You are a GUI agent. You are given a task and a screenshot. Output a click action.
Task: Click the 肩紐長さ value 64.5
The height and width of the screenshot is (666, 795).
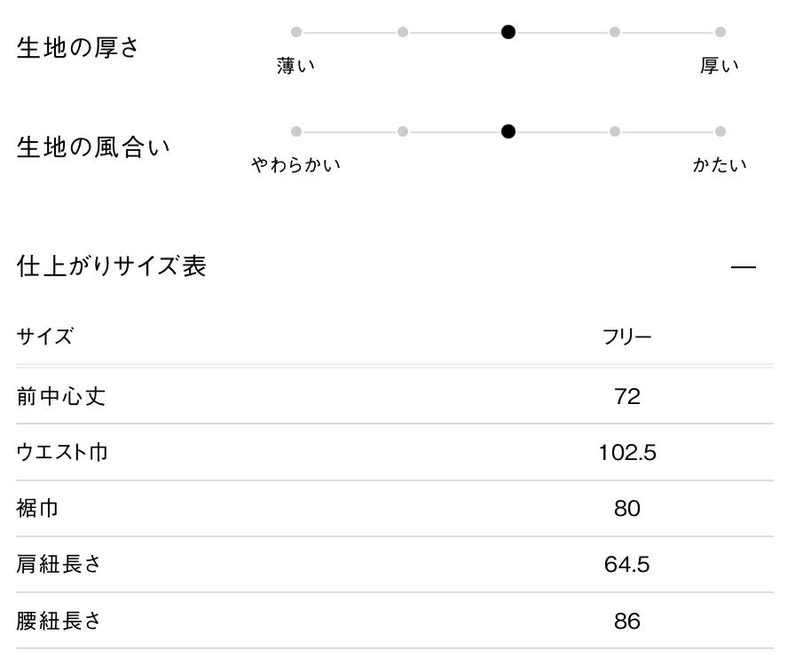(x=626, y=565)
